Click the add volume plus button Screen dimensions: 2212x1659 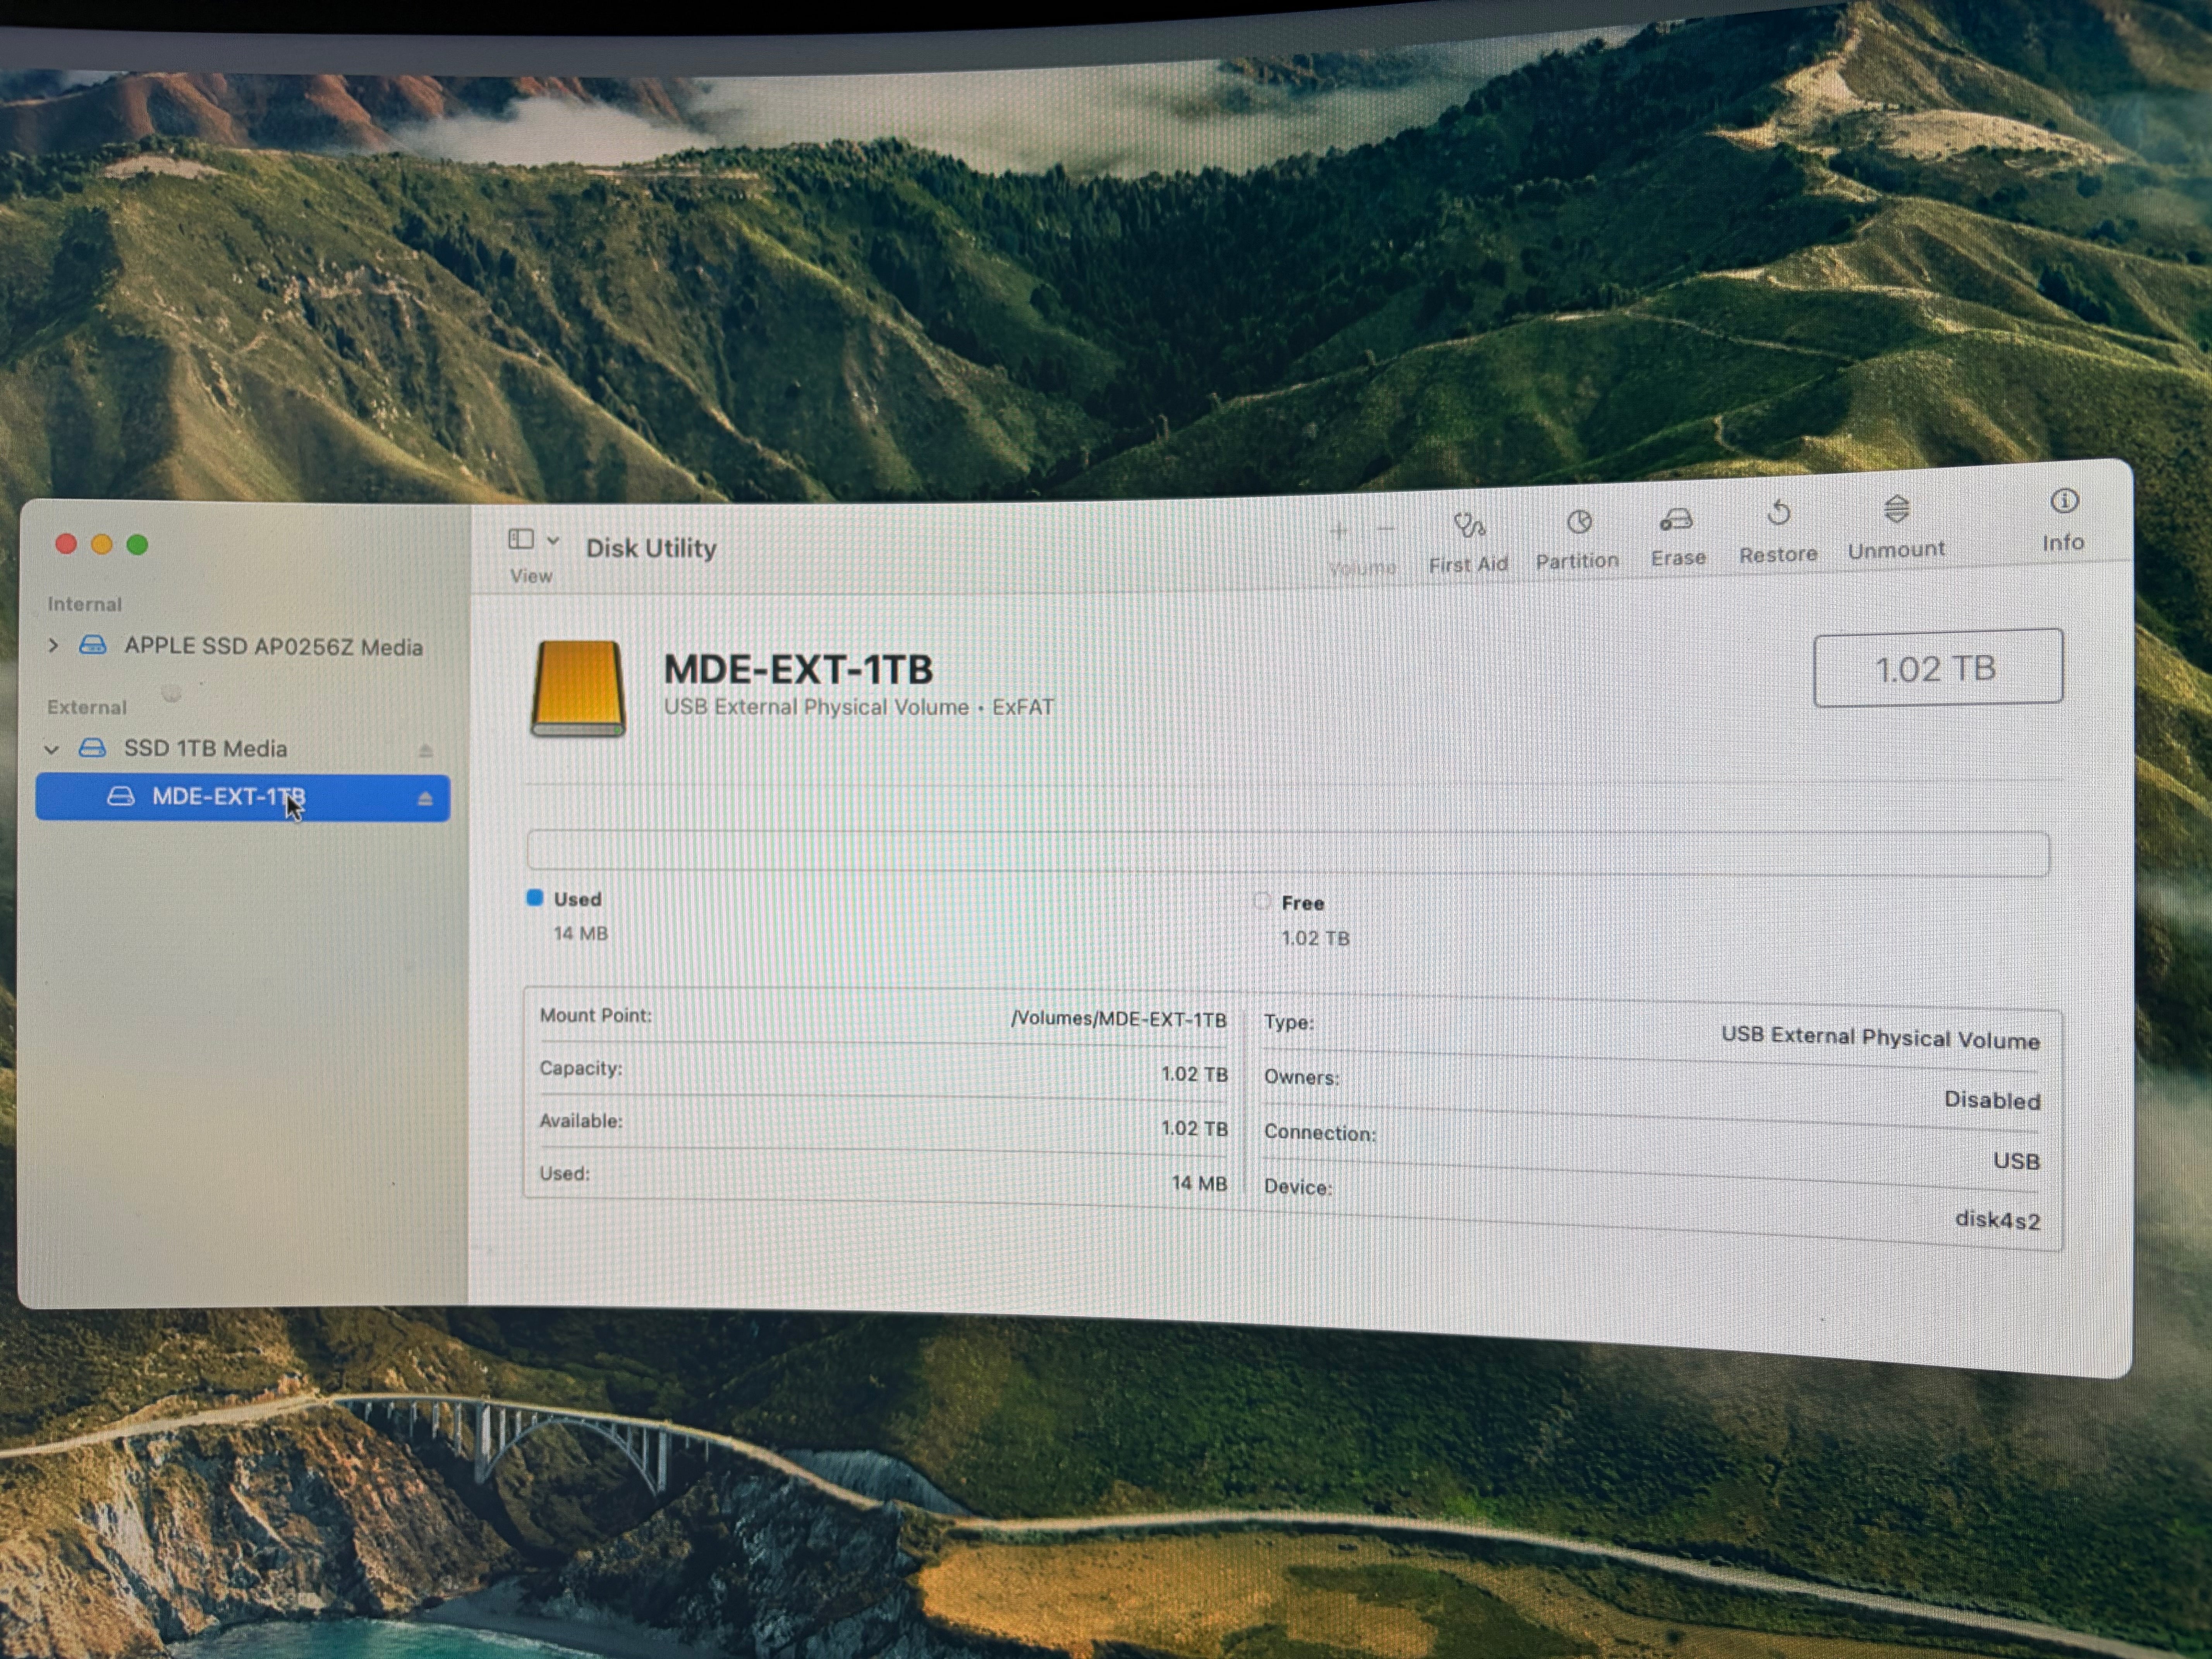coord(1339,531)
